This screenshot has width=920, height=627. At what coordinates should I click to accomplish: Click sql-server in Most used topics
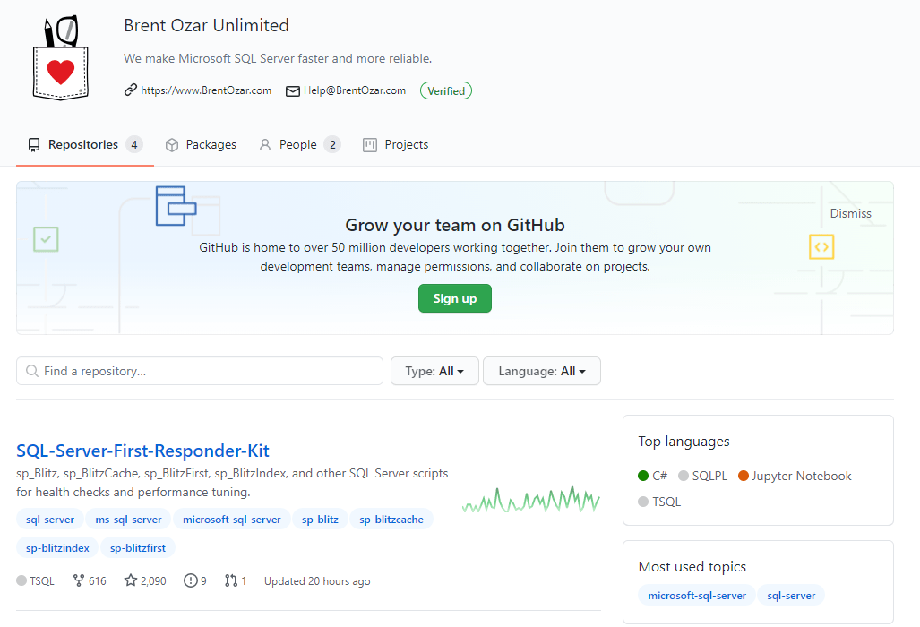[x=791, y=596]
